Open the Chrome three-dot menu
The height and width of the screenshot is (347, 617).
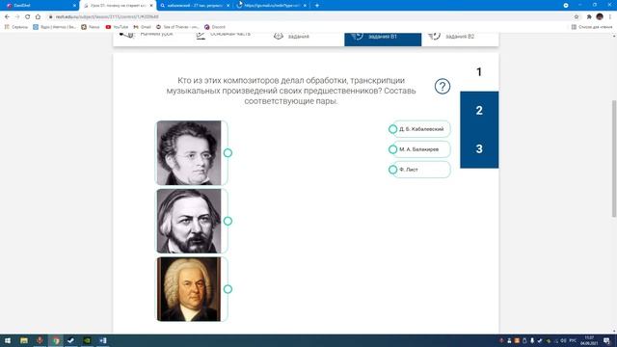pyautogui.click(x=610, y=17)
